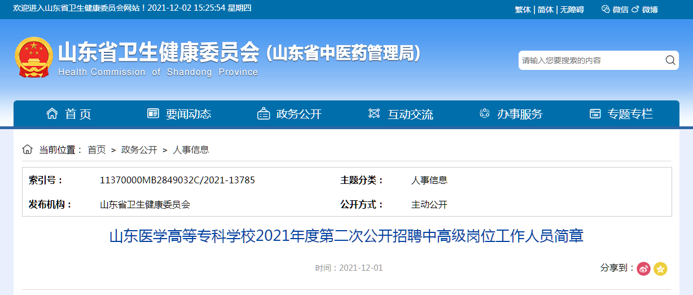Open the 微信 link
Viewport: 693px width, 295px height.
(620, 10)
